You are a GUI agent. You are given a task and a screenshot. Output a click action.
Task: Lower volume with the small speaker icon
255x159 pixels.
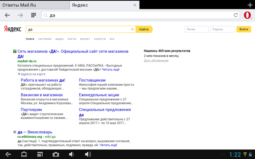(x=71, y=154)
